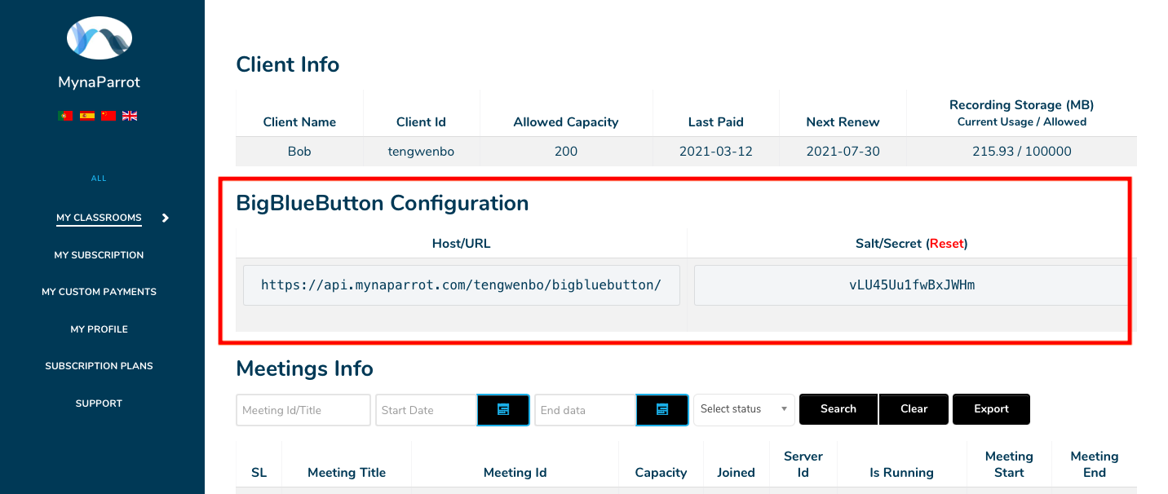
Task: Open the End date calendar picker
Action: coord(662,409)
